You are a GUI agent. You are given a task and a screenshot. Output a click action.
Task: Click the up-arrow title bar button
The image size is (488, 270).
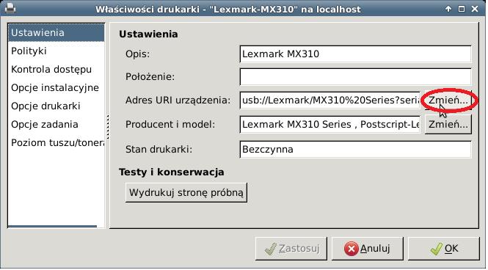point(448,9)
